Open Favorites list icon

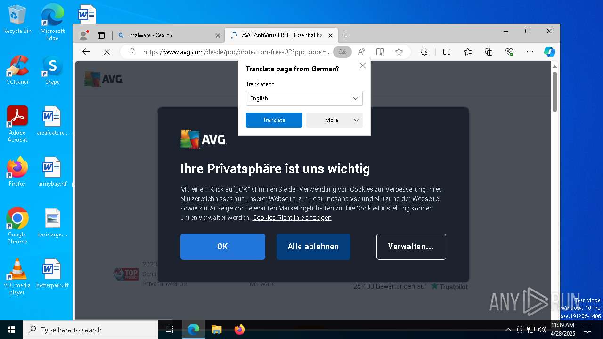pyautogui.click(x=467, y=52)
